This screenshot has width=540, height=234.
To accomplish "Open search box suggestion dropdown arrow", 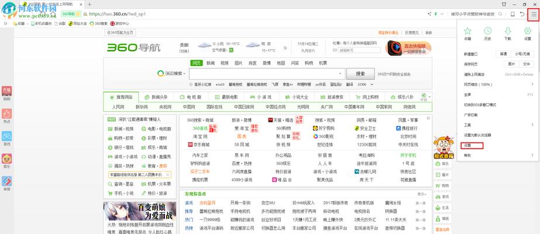I will click(340, 74).
